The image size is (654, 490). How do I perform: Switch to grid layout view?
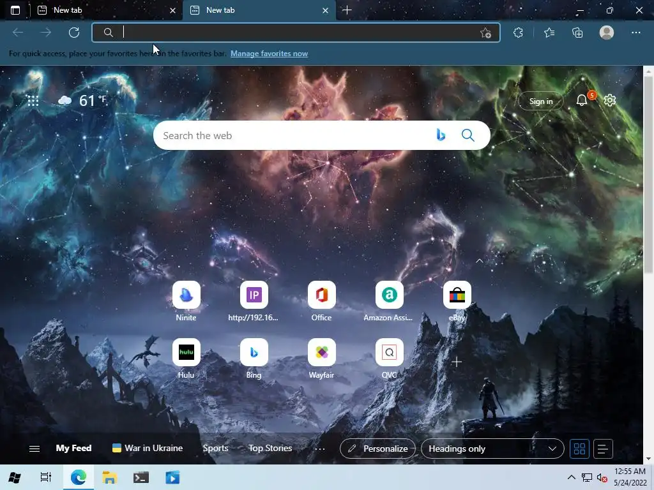pyautogui.click(x=579, y=449)
